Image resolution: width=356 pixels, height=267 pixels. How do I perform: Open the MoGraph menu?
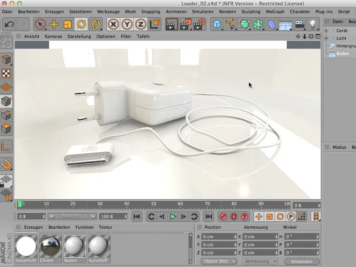click(275, 12)
